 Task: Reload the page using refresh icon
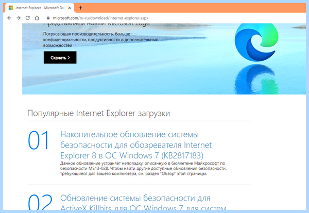pyautogui.click(x=28, y=18)
